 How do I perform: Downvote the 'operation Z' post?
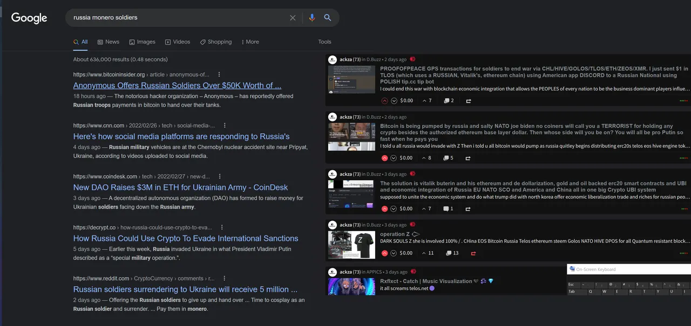tap(394, 253)
